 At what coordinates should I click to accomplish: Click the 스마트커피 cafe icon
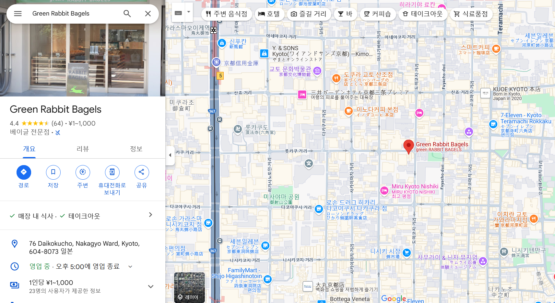pyautogui.click(x=496, y=49)
